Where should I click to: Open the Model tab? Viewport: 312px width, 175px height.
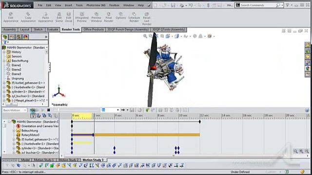pyautogui.click(x=25, y=160)
